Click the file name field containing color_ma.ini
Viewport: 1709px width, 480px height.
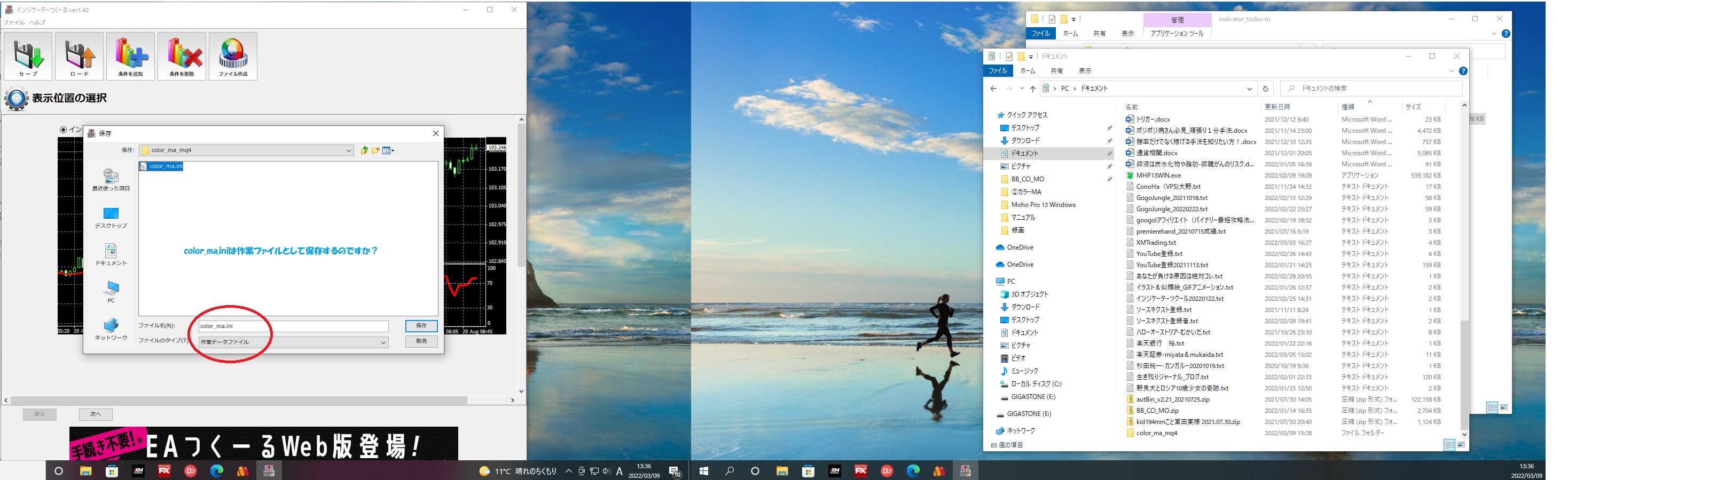pyautogui.click(x=293, y=326)
